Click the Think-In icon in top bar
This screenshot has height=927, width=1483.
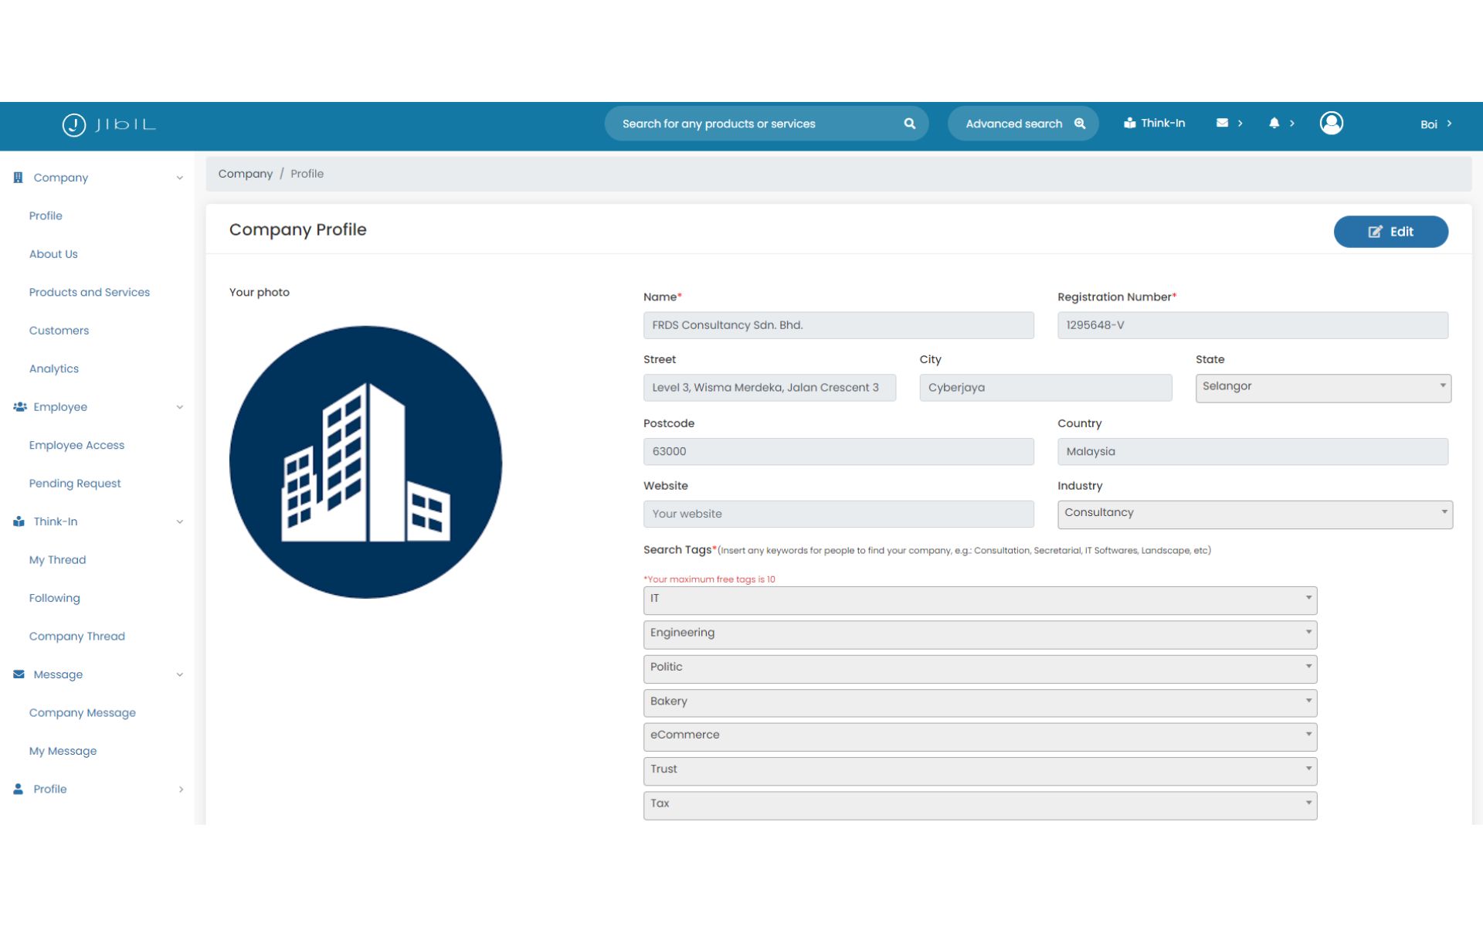click(x=1129, y=123)
